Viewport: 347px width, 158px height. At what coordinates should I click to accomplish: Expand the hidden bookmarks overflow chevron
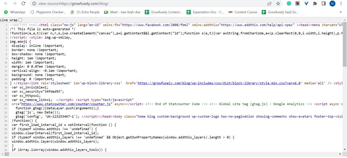341,12
